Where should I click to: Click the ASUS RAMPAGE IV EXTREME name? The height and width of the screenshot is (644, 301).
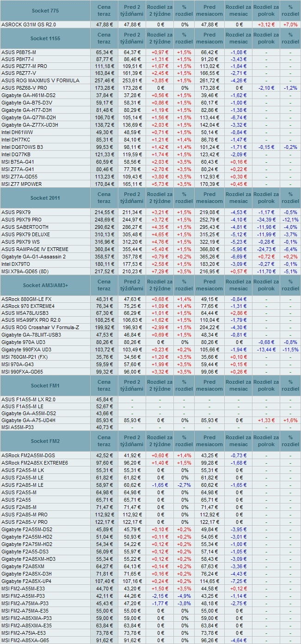[35, 249]
